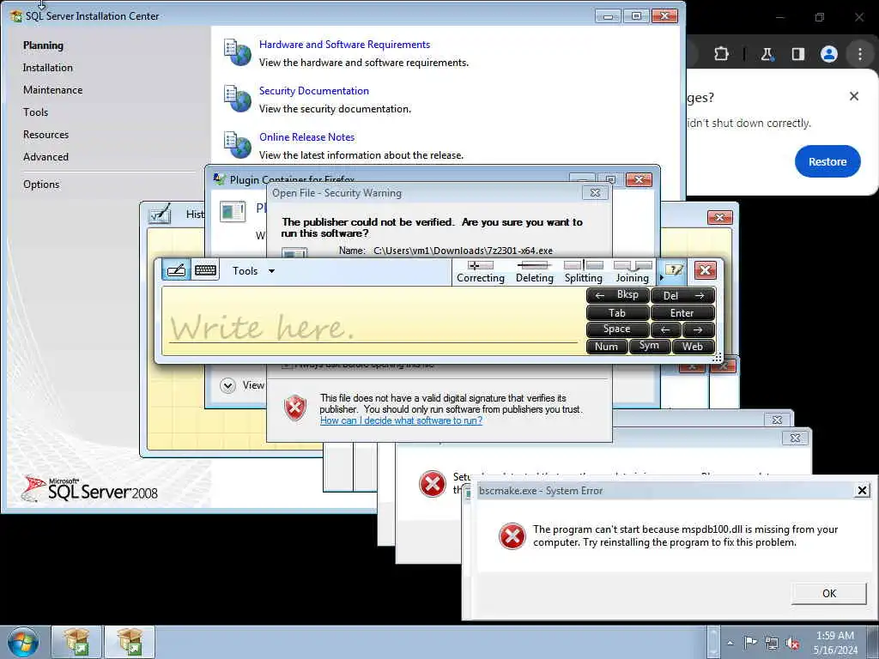The image size is (879, 659).
Task: Show the Correcting gesture demo
Action: point(481,272)
